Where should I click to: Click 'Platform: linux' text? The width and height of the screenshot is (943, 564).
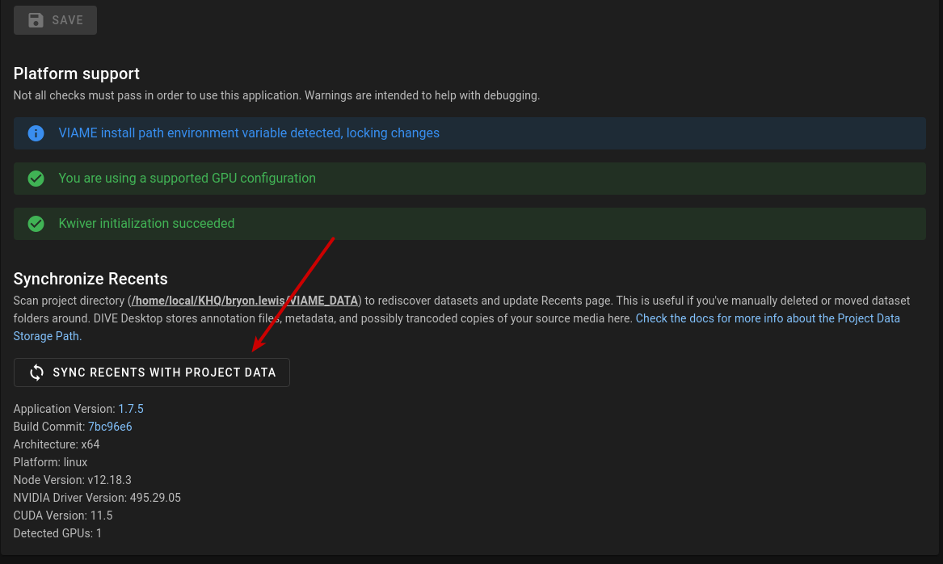51,462
